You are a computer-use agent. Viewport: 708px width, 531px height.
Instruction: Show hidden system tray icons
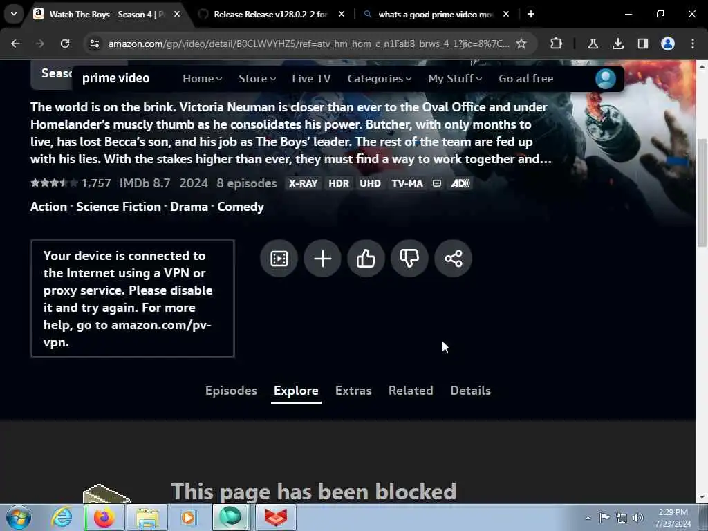588,518
